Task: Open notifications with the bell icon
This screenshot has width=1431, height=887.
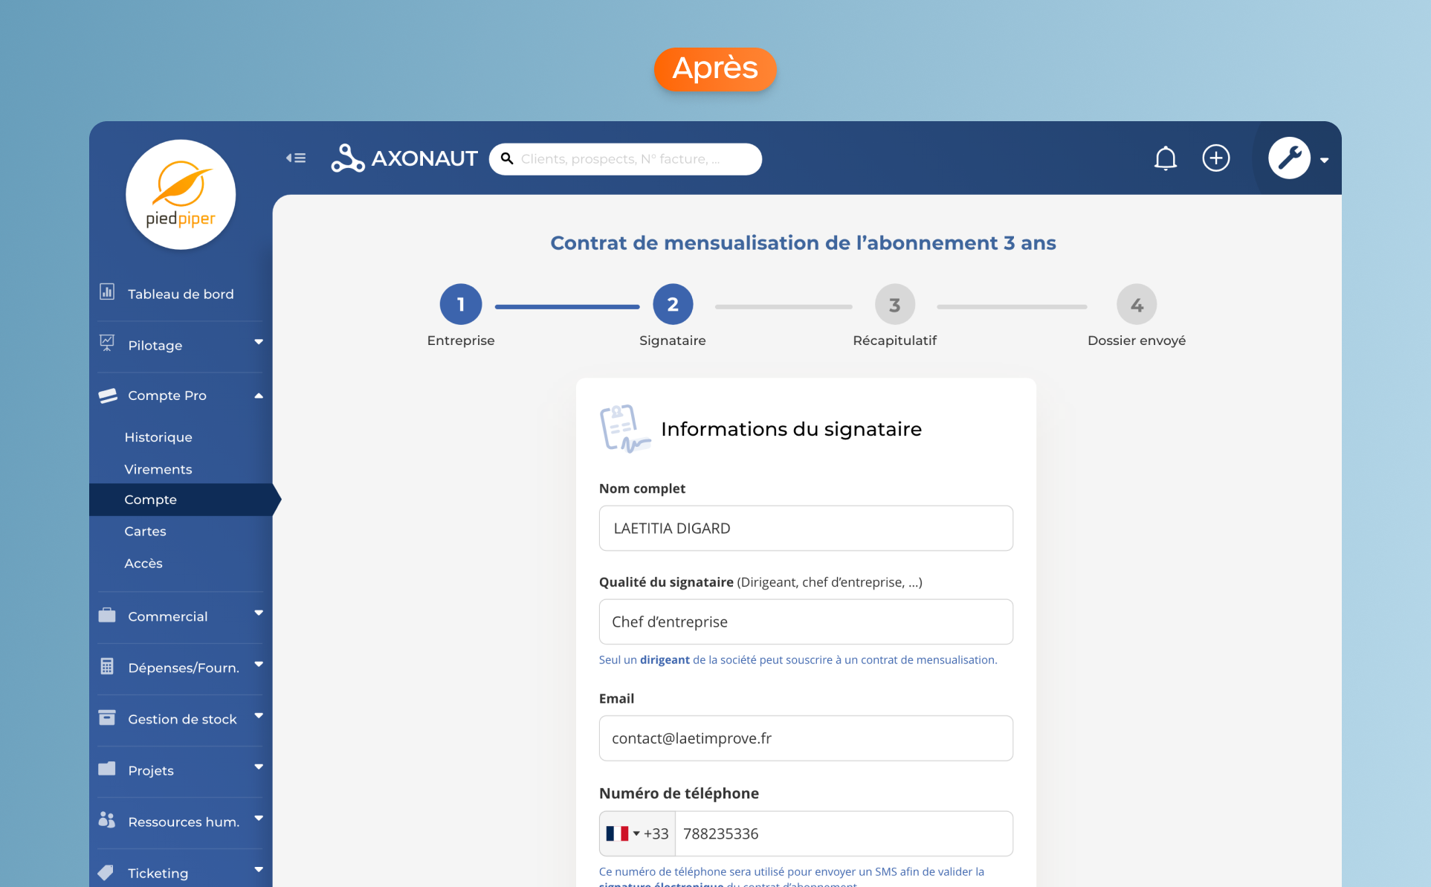Action: tap(1165, 158)
